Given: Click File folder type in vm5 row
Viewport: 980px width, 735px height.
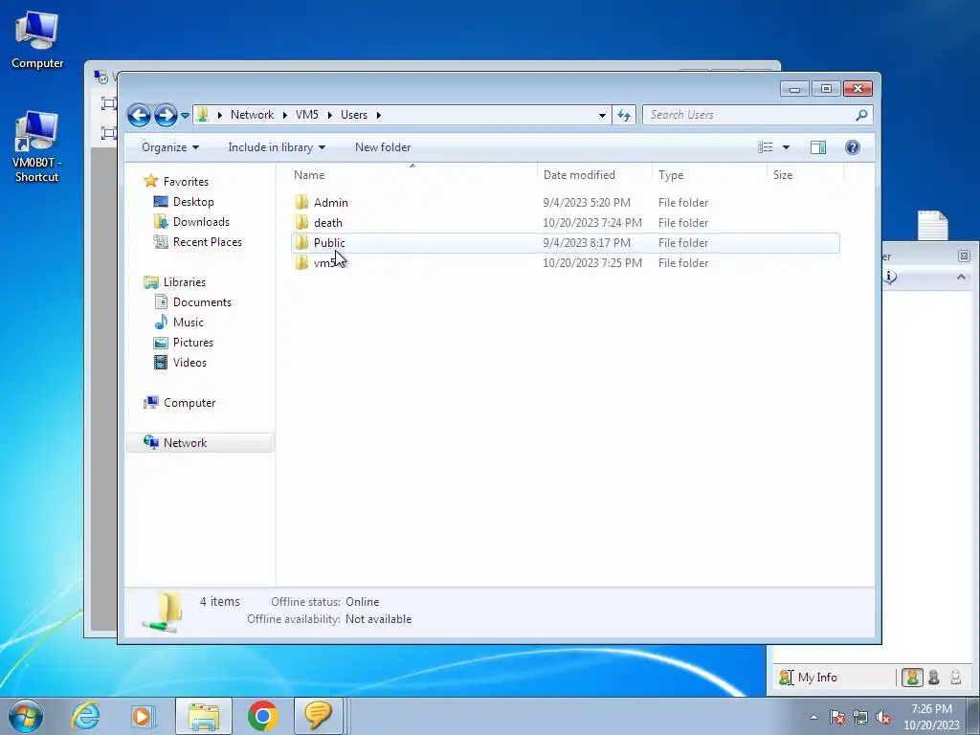Looking at the screenshot, I should (683, 263).
